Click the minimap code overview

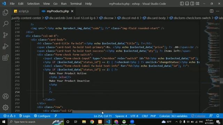tap(210, 67)
